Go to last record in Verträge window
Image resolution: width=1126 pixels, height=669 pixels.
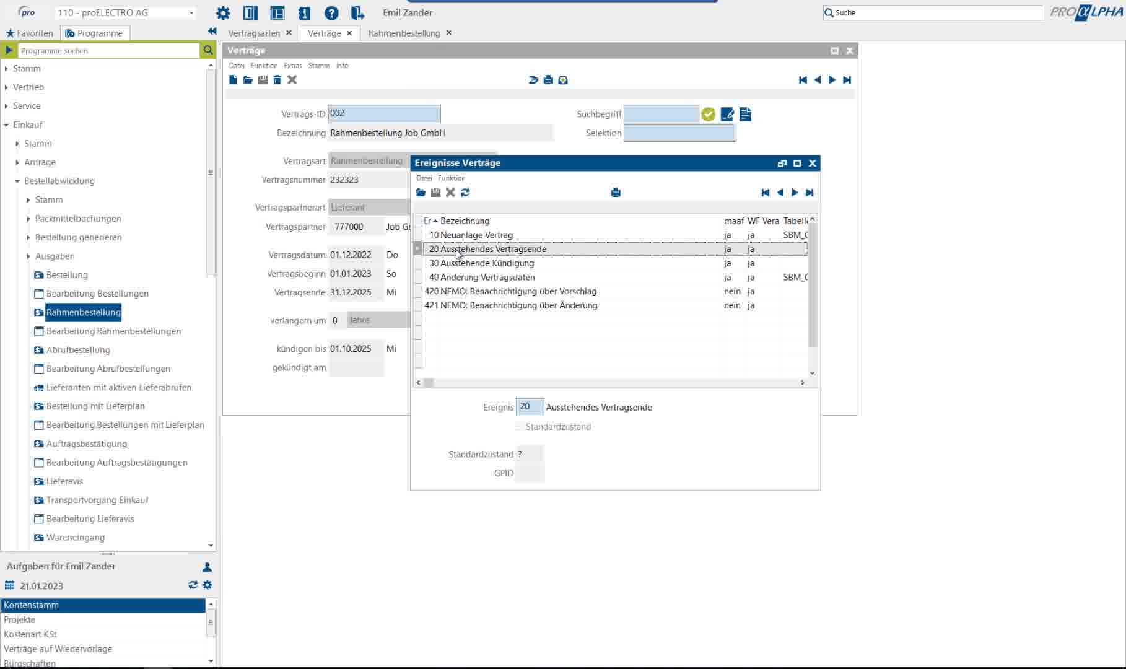point(847,80)
